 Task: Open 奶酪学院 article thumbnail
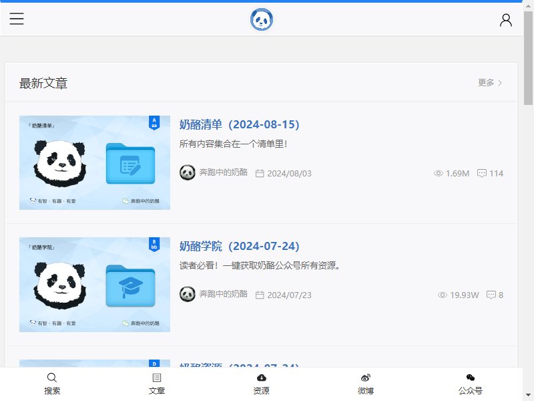pyautogui.click(x=95, y=285)
